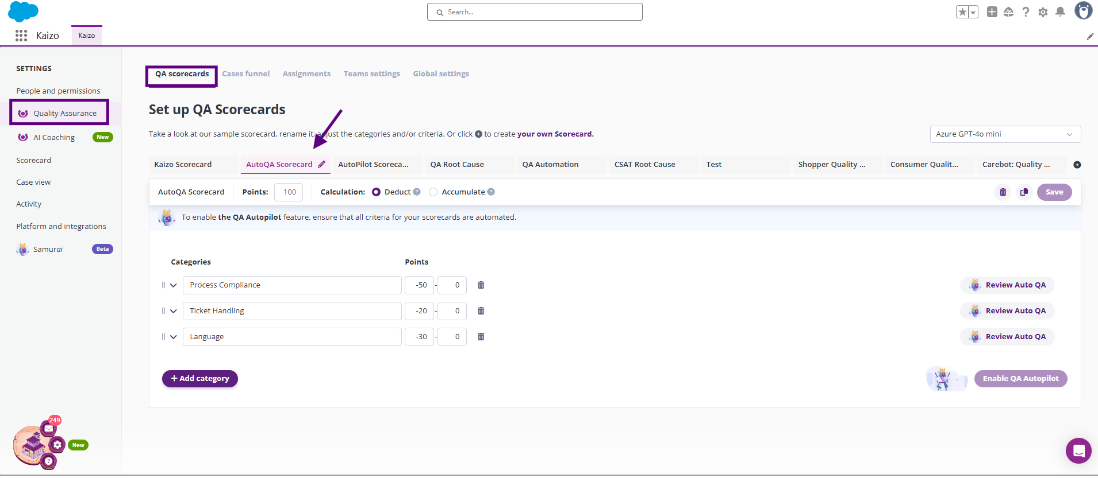The image size is (1098, 478).
Task: Select the AutoPilot Scorecard tab
Action: (377, 165)
